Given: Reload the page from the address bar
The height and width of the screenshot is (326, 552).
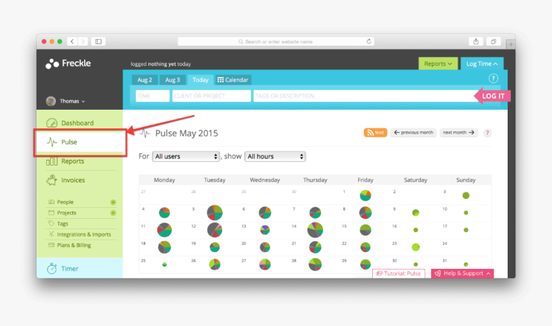Looking at the screenshot, I should pos(368,42).
